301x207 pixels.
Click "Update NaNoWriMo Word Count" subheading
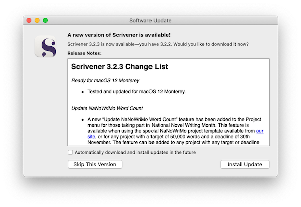click(107, 108)
